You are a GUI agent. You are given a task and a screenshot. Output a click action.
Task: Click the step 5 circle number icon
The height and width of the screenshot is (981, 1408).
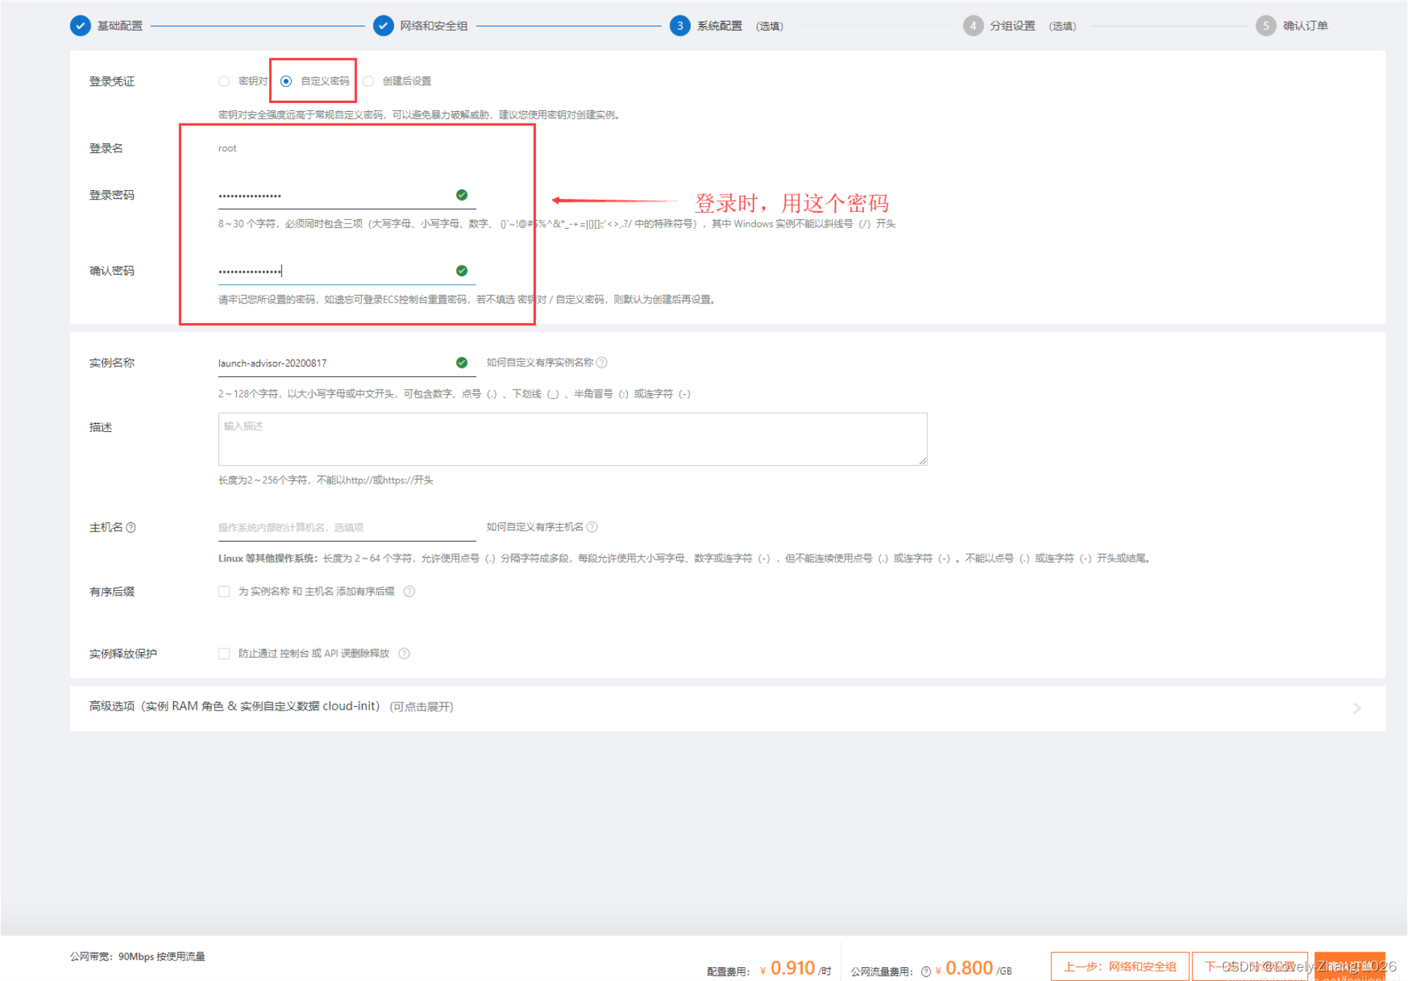[x=1266, y=26]
